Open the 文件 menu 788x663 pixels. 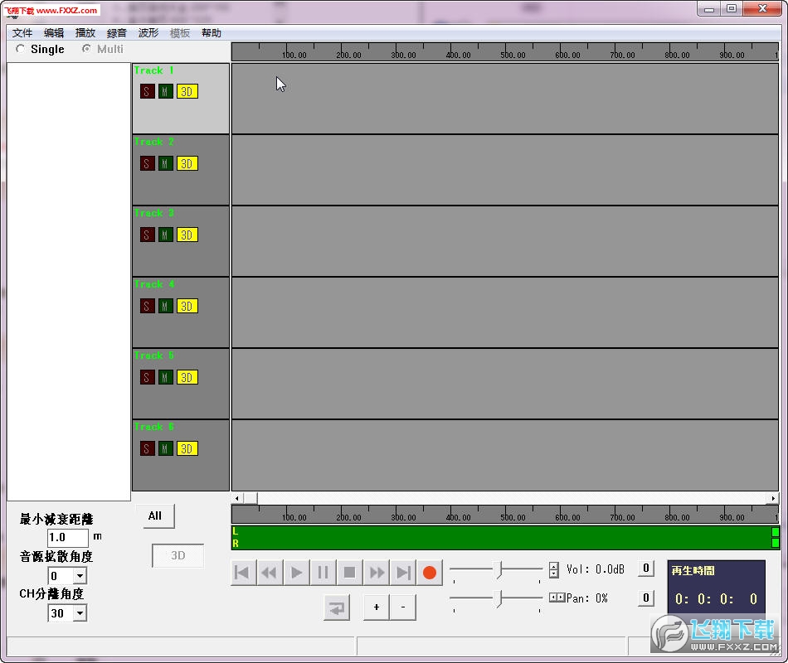click(22, 33)
